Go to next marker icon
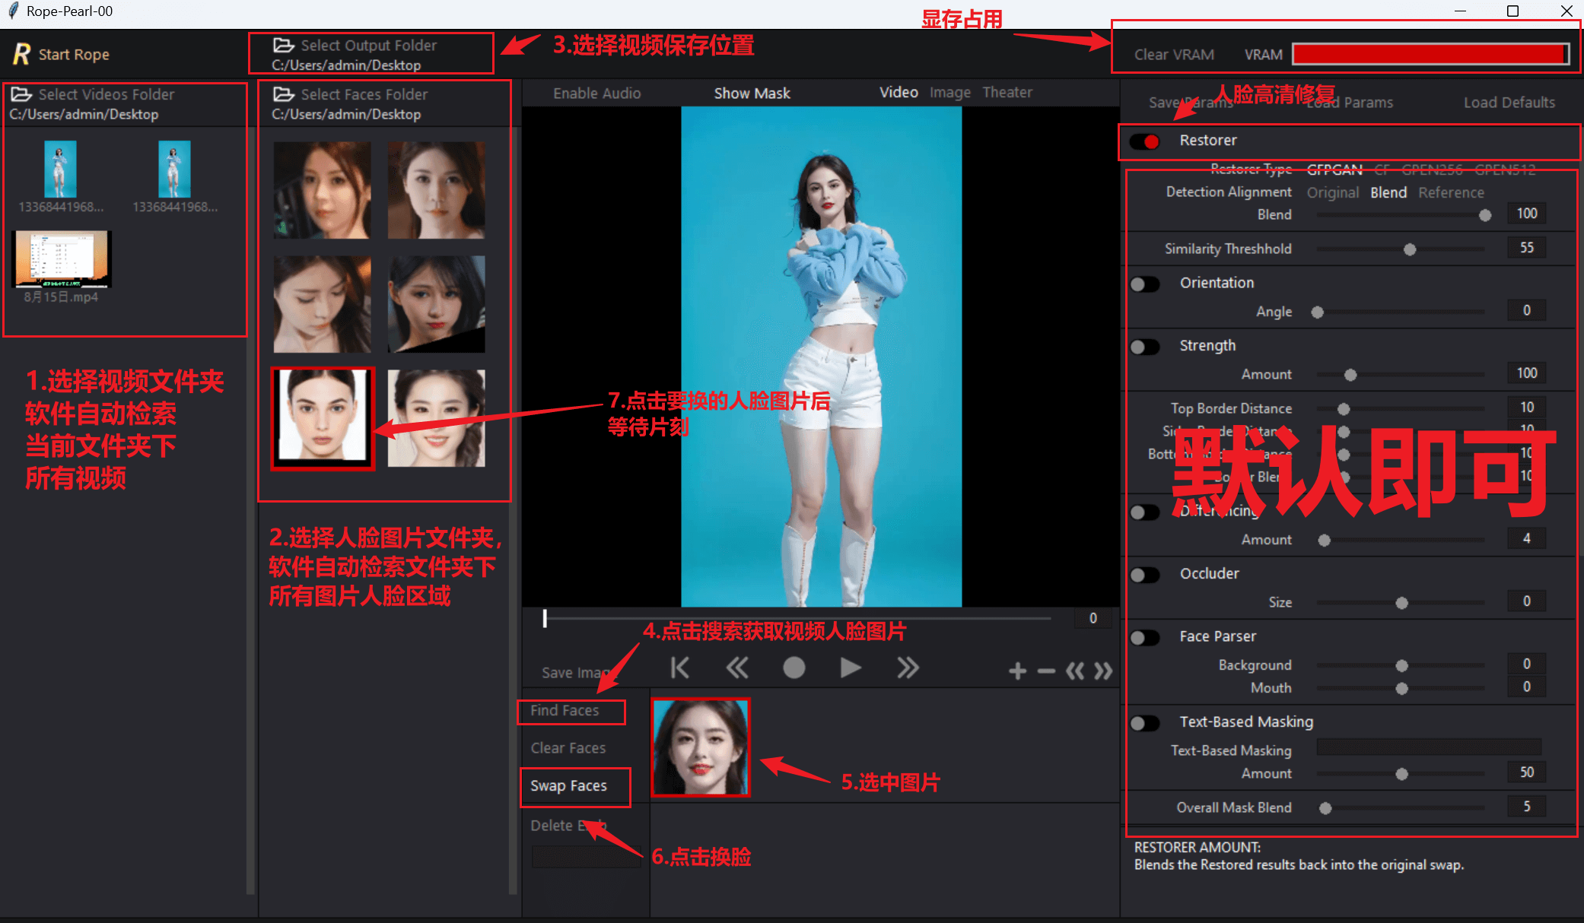The height and width of the screenshot is (923, 1584). (1103, 671)
